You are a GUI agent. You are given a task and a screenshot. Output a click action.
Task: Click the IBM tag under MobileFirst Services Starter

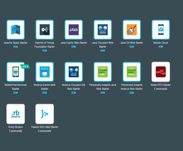(x=16, y=93)
